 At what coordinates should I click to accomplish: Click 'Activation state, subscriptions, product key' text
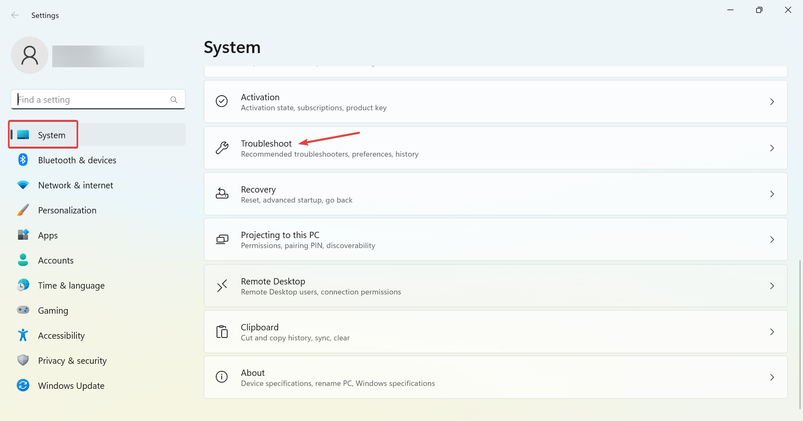point(314,108)
